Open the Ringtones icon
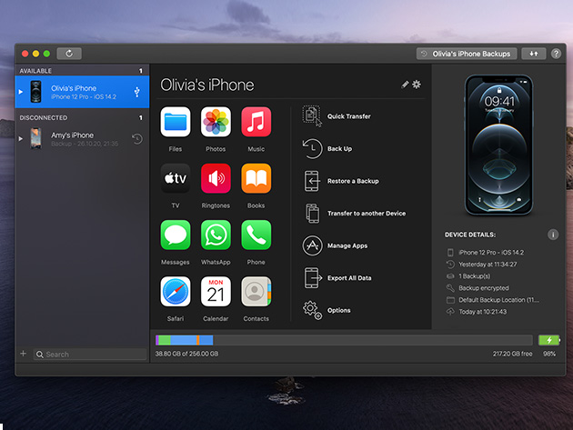 pos(216,178)
